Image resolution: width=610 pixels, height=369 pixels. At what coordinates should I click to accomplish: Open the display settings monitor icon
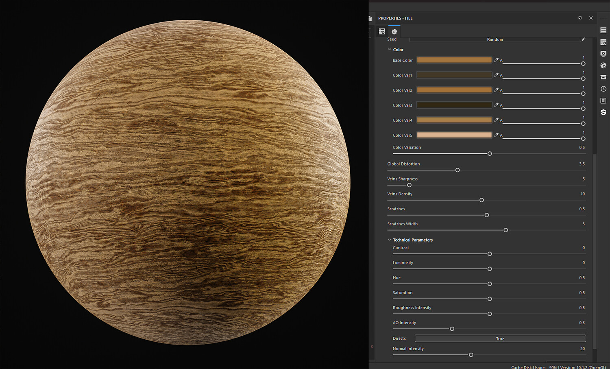pyautogui.click(x=603, y=54)
